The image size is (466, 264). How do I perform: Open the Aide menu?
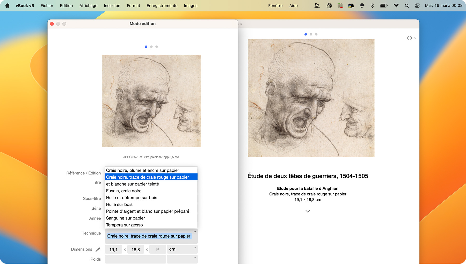pos(294,6)
